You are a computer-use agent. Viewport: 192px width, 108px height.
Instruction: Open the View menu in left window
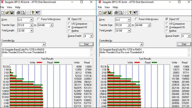click(9, 7)
